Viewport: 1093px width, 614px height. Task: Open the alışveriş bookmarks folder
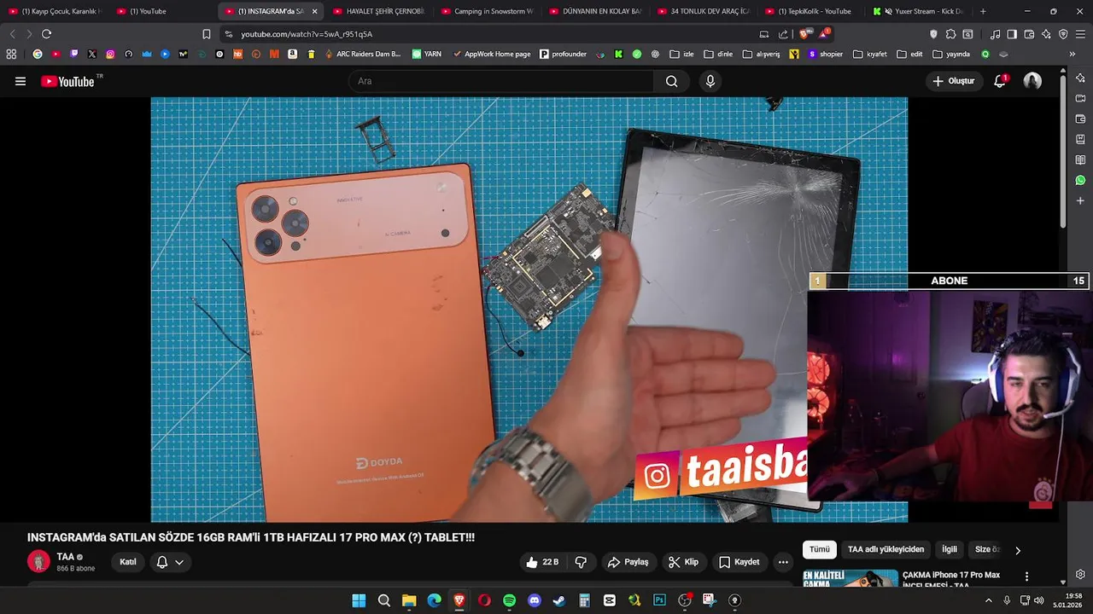pyautogui.click(x=761, y=54)
